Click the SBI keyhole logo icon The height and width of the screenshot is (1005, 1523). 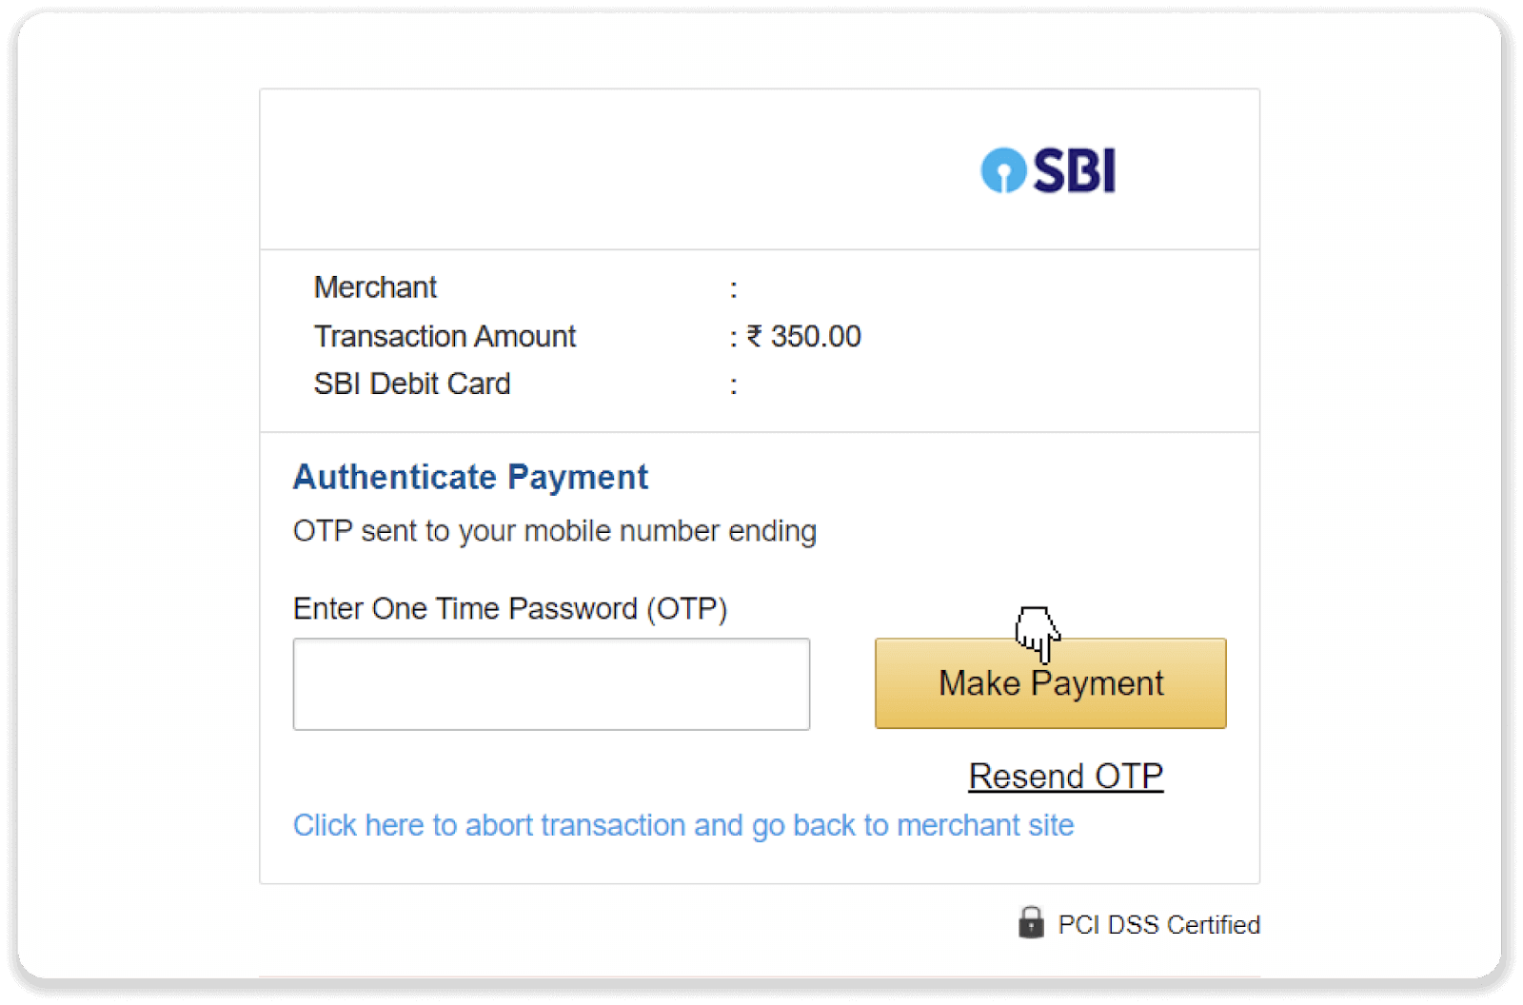click(1003, 171)
